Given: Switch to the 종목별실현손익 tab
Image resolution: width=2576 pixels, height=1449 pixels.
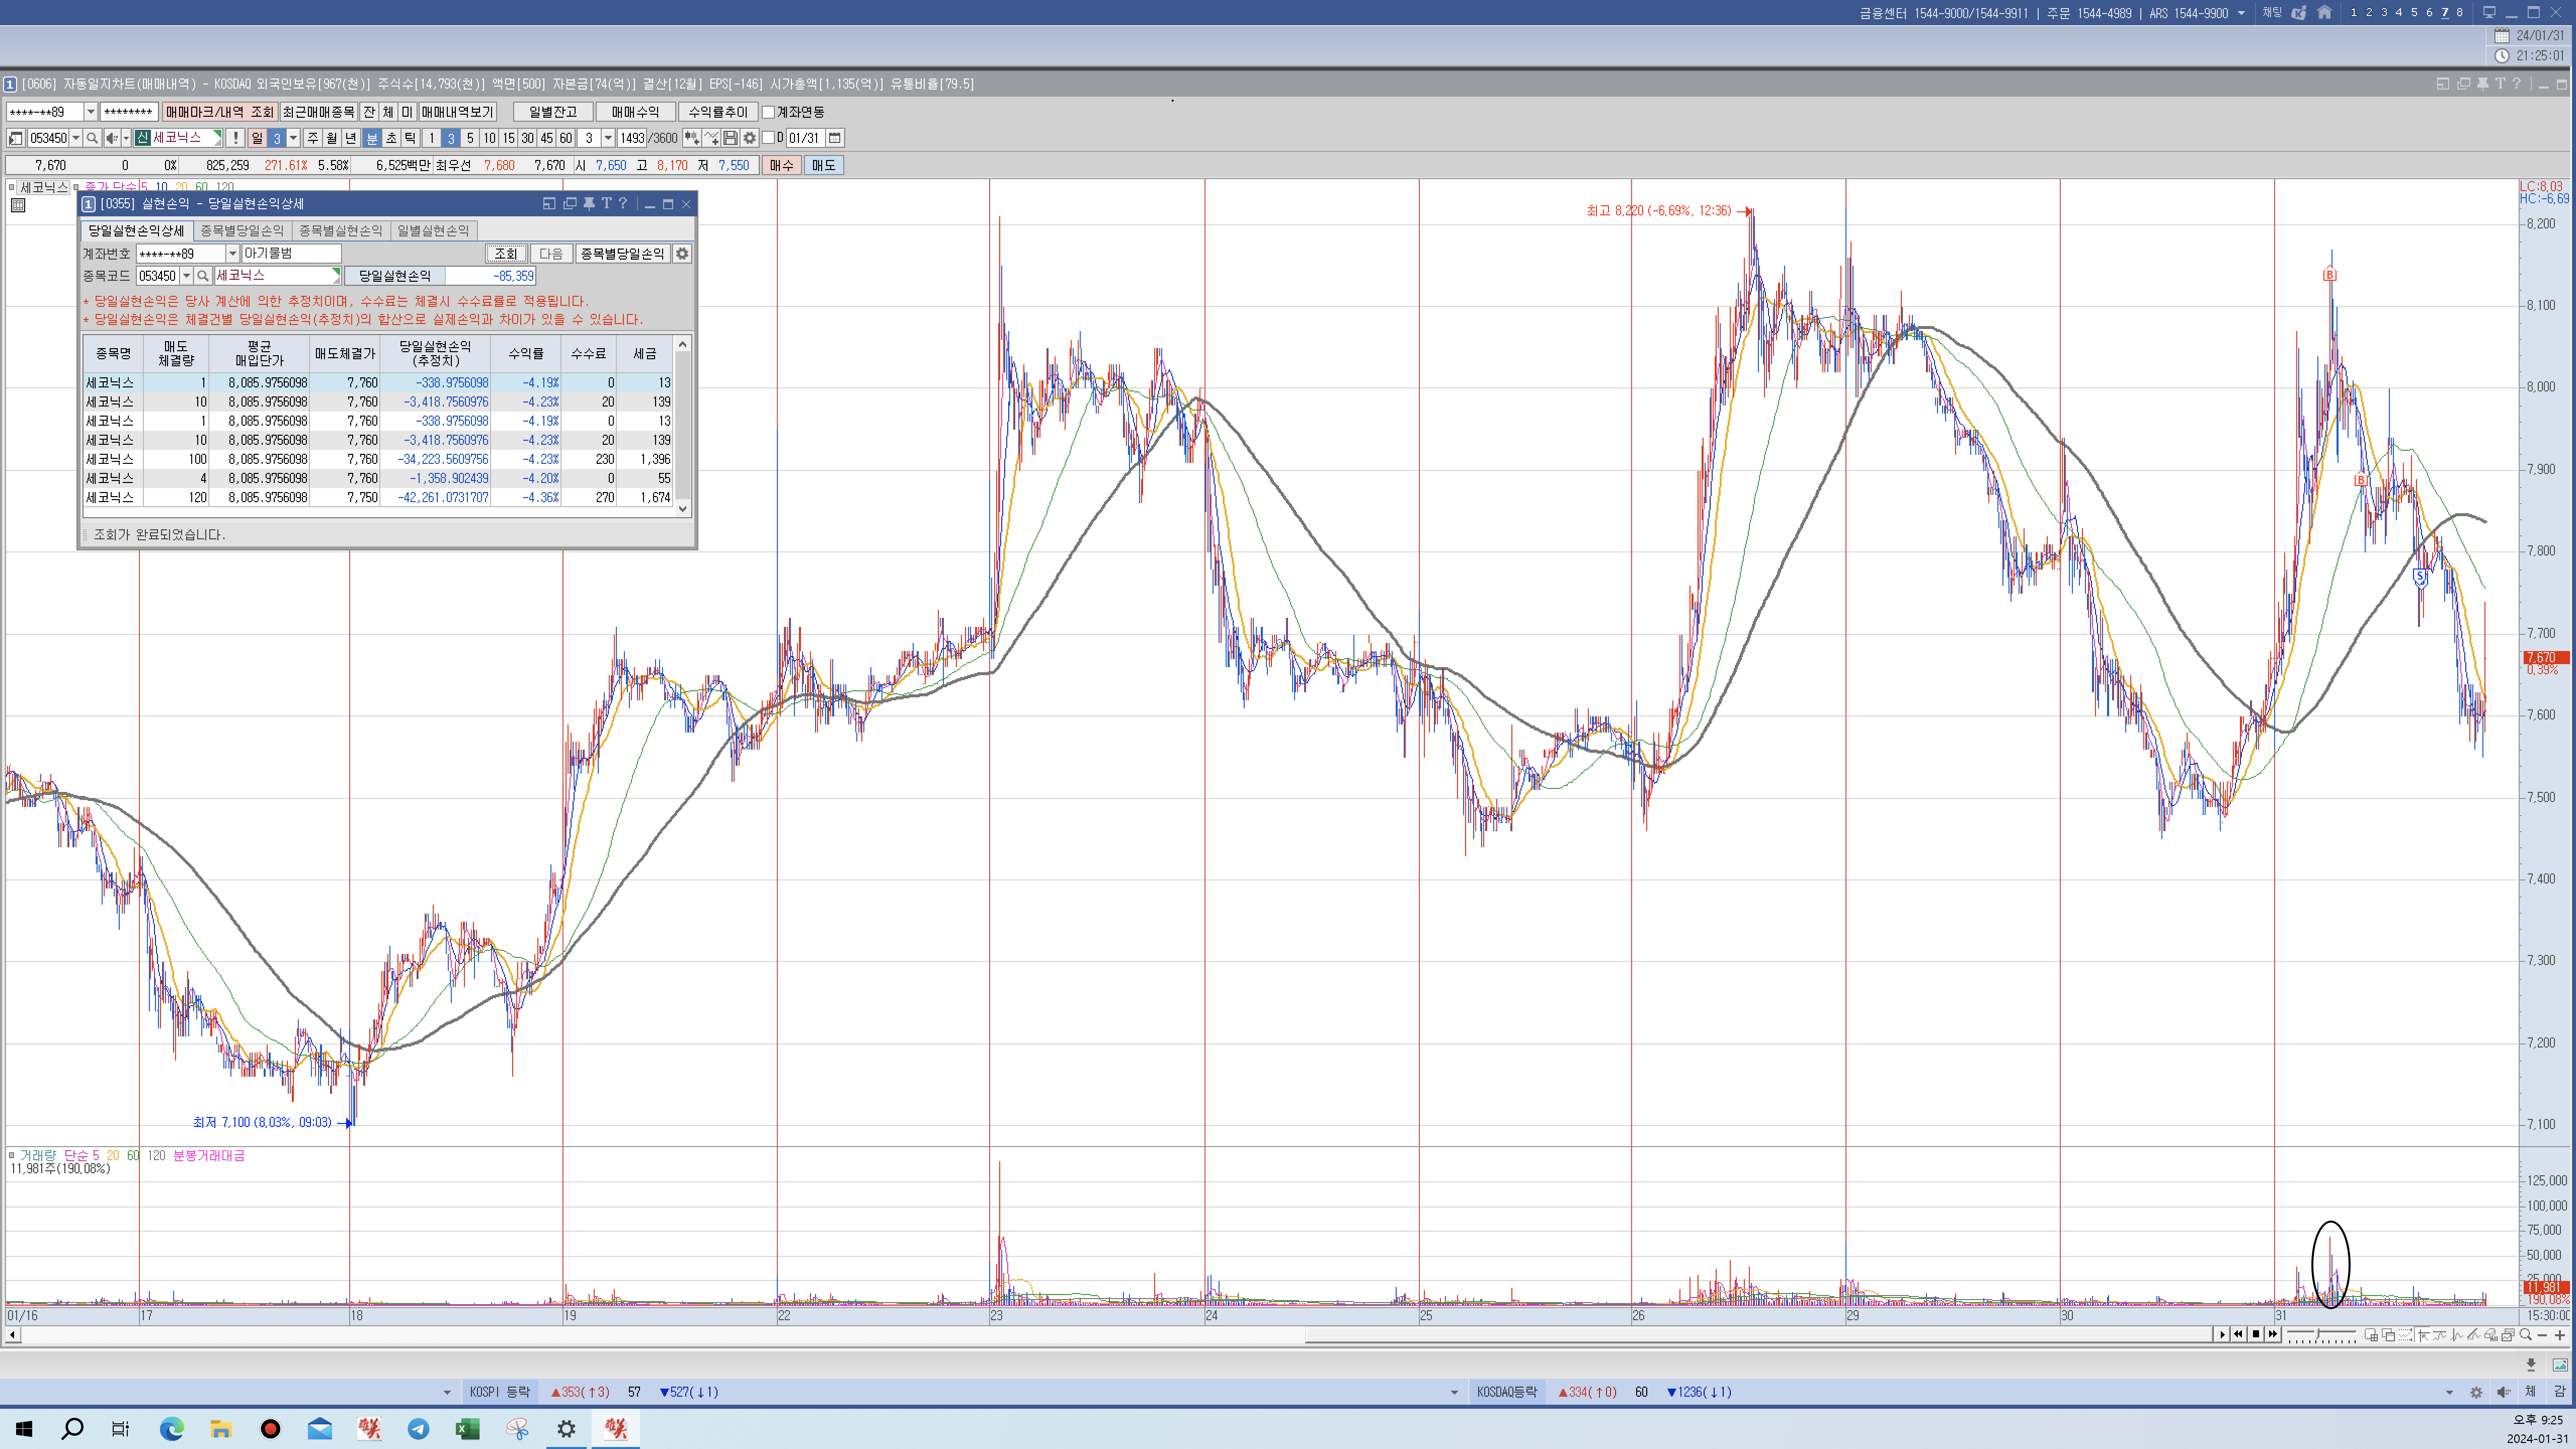Looking at the screenshot, I should click(x=340, y=231).
